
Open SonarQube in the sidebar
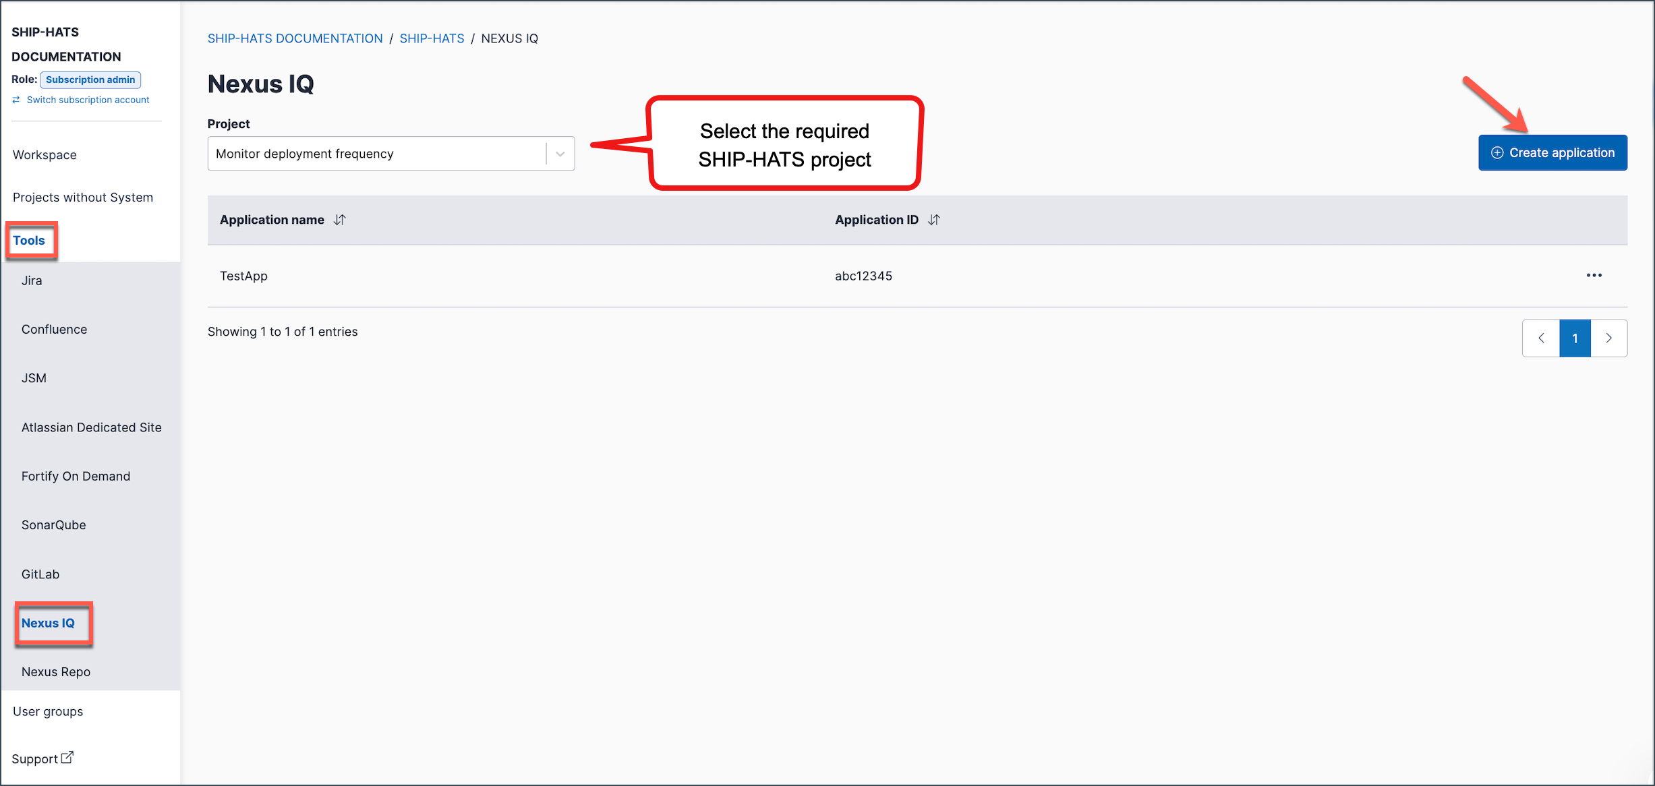[x=54, y=525]
